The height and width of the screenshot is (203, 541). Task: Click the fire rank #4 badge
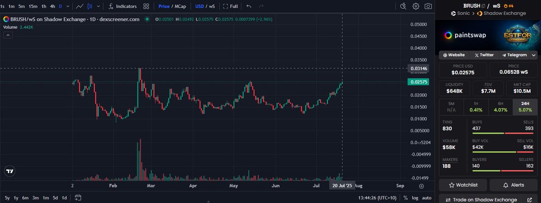(509, 6)
